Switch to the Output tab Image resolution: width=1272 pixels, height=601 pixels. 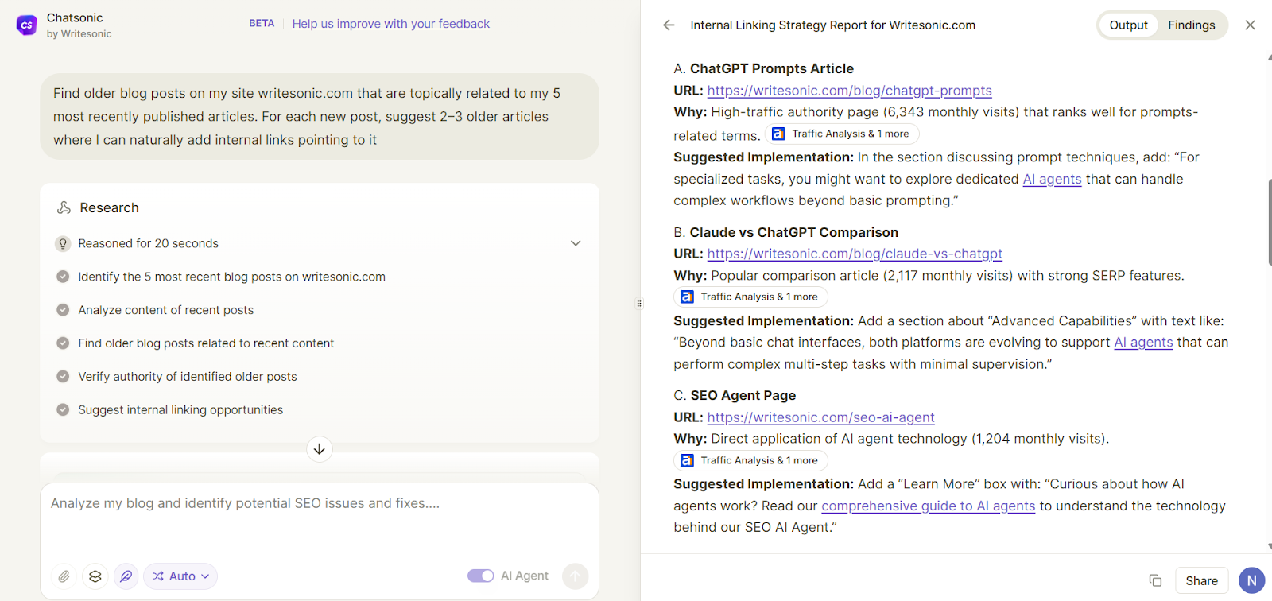(x=1128, y=25)
